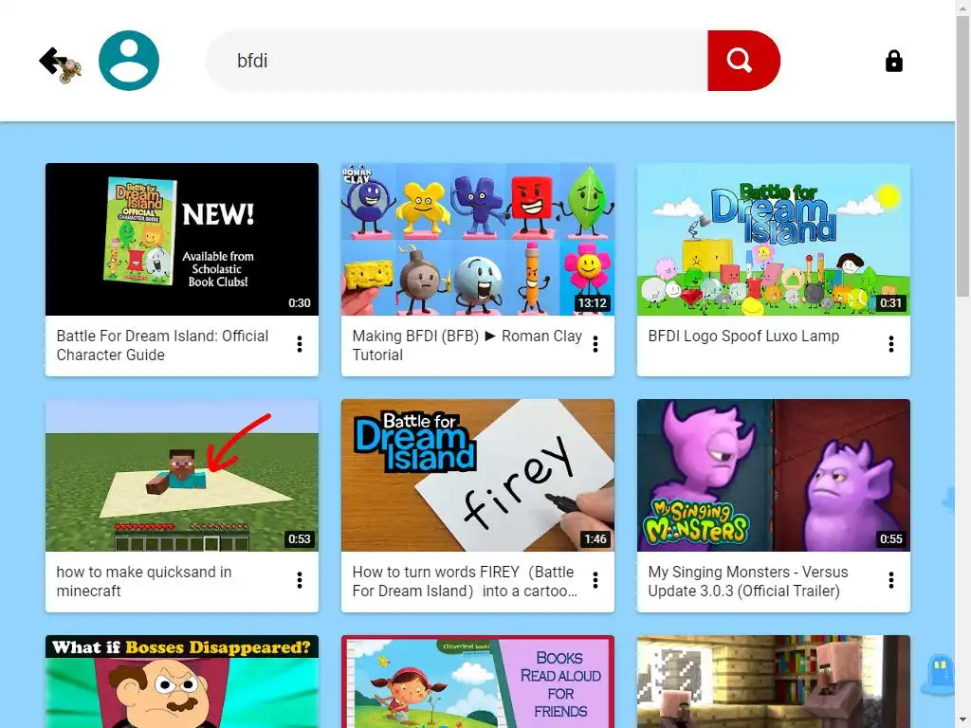This screenshot has height=728, width=971.
Task: Click the blue ghost mascot icon
Action: click(x=940, y=674)
